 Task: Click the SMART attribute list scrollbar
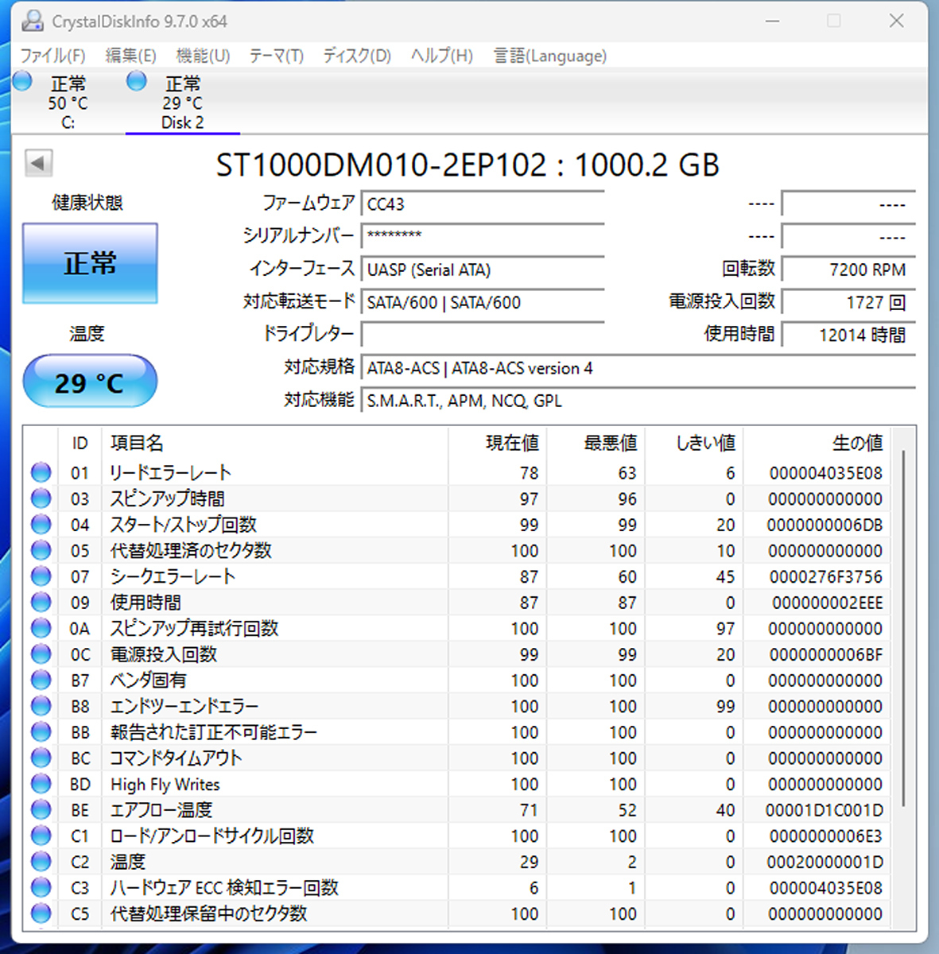pos(904,628)
